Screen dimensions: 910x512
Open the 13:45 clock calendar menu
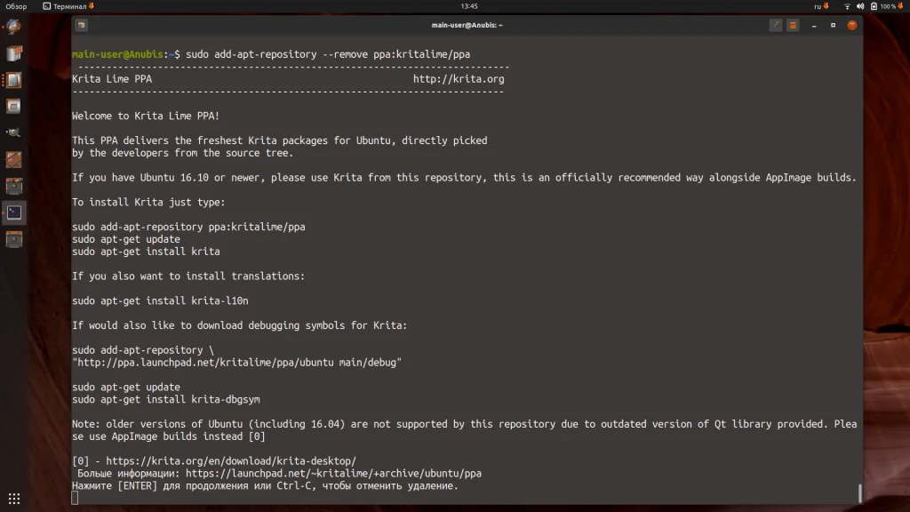click(x=469, y=6)
